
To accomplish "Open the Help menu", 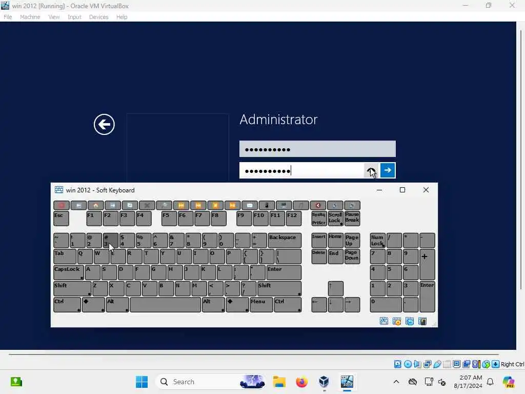I will click(x=122, y=17).
